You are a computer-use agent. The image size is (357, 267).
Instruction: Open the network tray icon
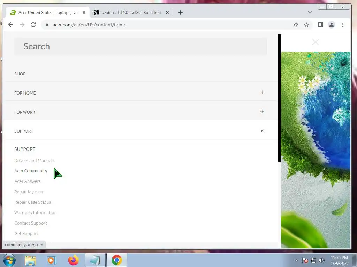(313, 260)
